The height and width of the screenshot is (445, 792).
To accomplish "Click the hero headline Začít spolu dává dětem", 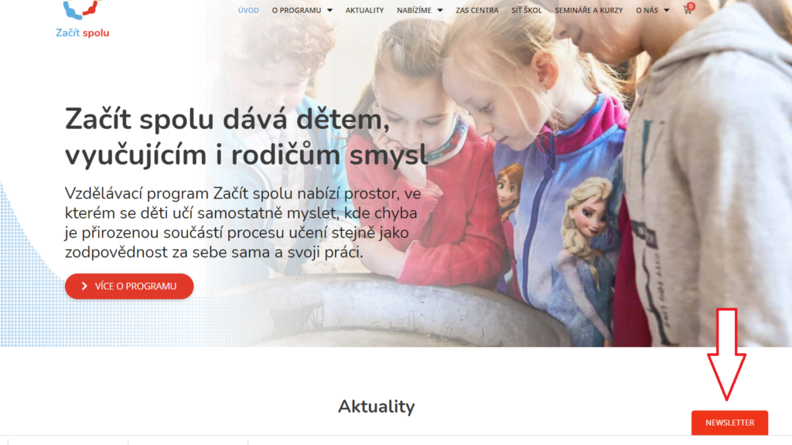I will 227,120.
